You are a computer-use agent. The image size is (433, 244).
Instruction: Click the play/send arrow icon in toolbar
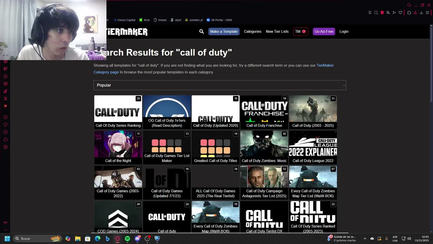(x=394, y=13)
